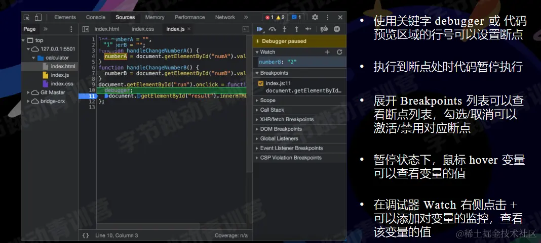Click line number 6 in the gutter

coord(93,68)
